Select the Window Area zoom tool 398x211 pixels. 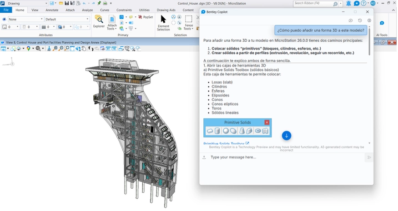(66, 49)
